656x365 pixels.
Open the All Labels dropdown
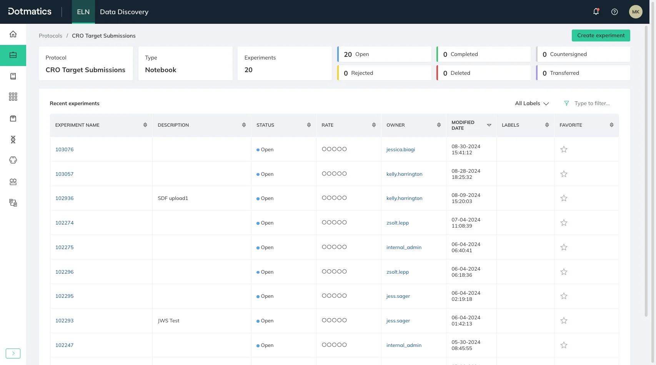[532, 103]
